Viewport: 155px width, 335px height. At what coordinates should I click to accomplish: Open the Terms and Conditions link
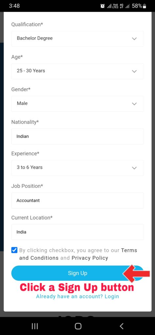78,254
